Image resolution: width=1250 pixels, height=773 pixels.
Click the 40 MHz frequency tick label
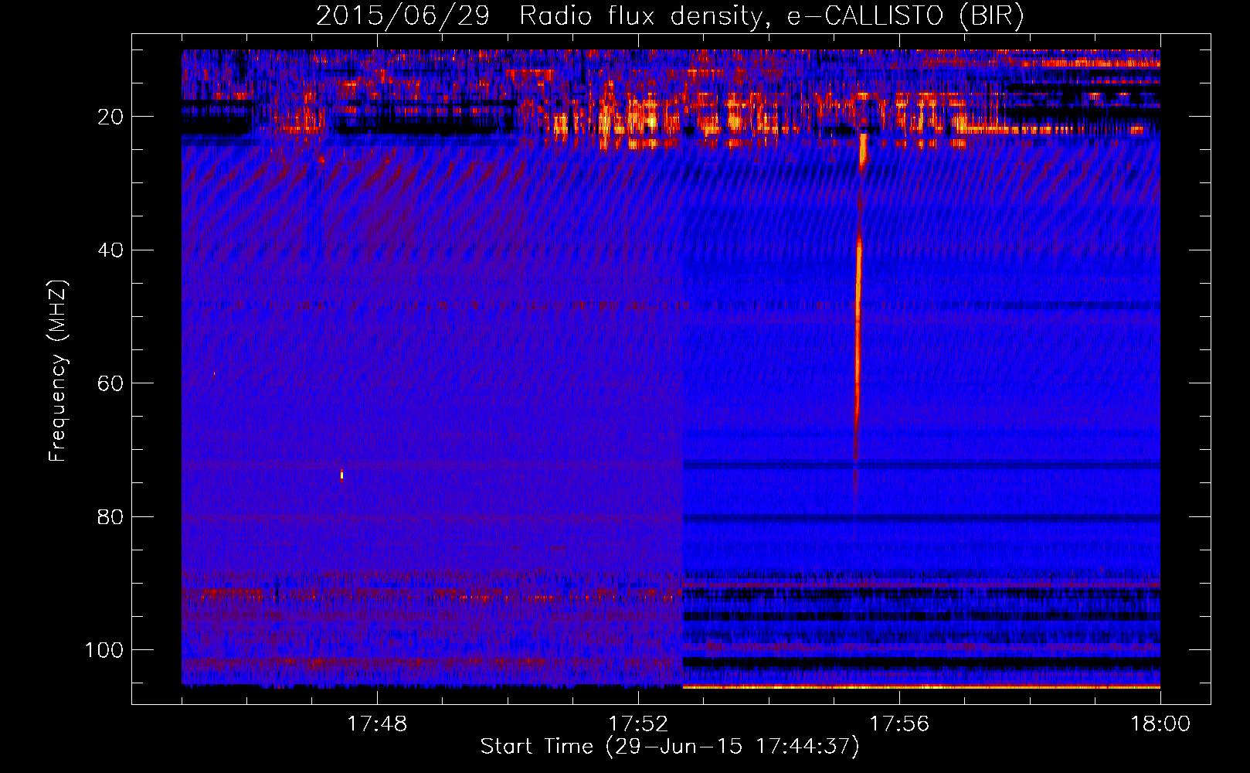111,250
